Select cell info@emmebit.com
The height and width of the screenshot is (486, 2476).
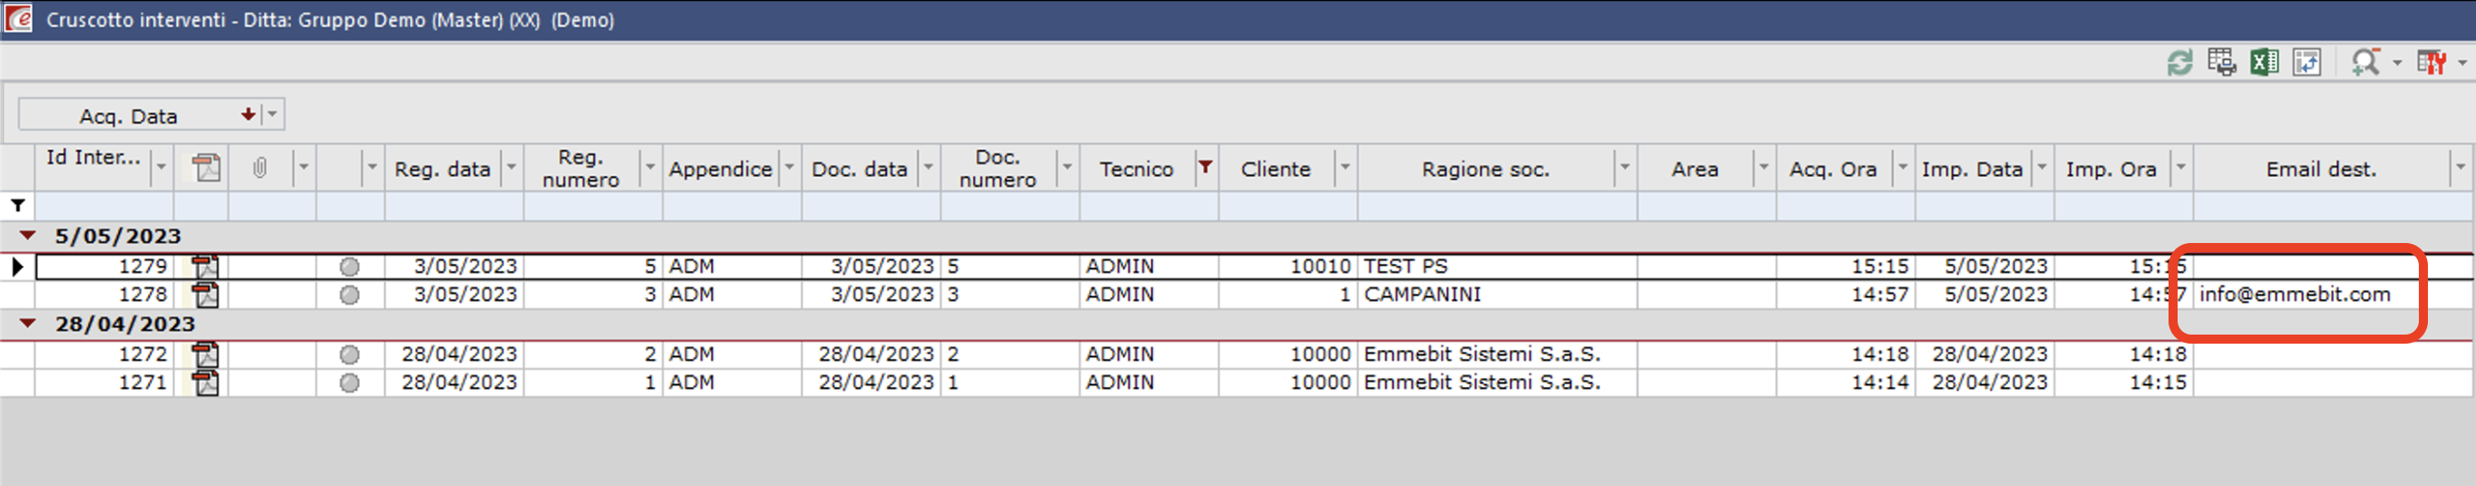pyautogui.click(x=2333, y=294)
